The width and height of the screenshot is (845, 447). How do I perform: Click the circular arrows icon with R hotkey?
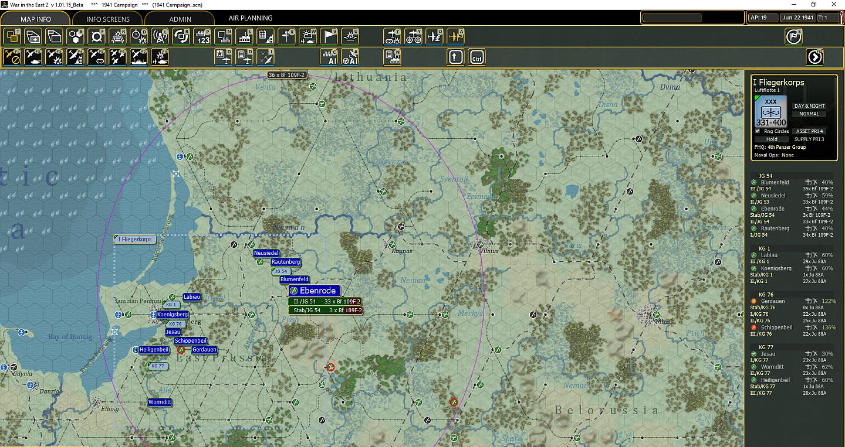point(181,36)
